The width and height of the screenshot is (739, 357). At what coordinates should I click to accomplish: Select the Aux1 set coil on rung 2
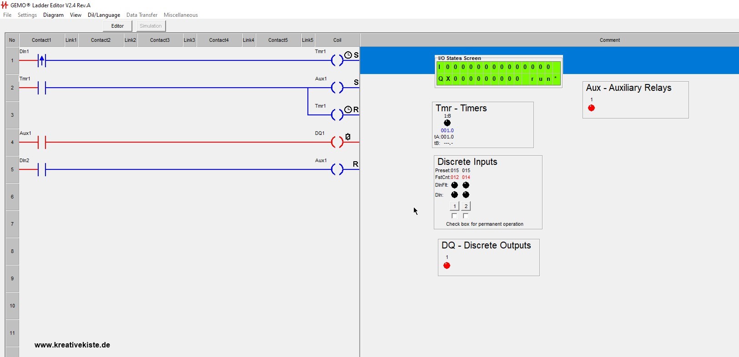337,88
